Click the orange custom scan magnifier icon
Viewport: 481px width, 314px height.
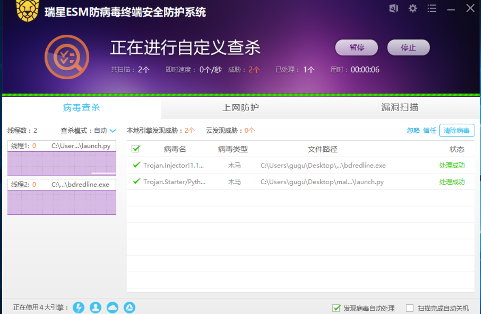coord(67,57)
